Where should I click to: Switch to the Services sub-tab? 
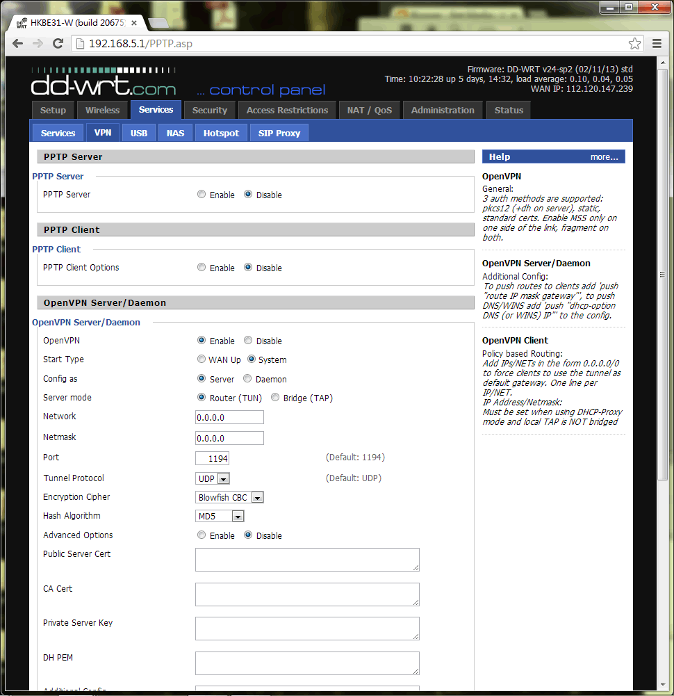(58, 133)
